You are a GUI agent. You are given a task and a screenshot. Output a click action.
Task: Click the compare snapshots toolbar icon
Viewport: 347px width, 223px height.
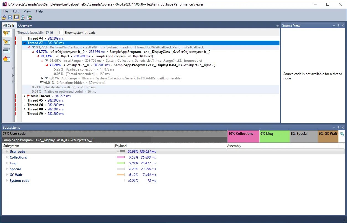tap(29, 17)
